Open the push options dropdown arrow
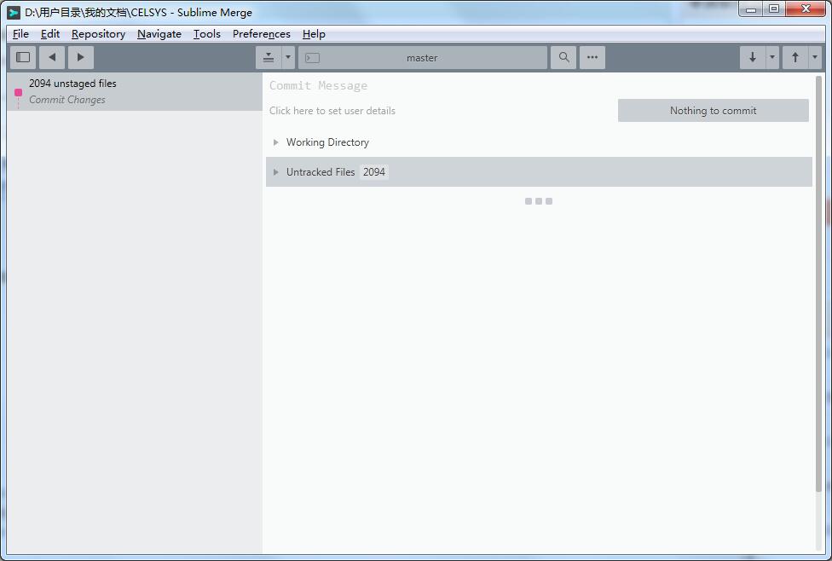The width and height of the screenshot is (832, 561). pos(814,57)
